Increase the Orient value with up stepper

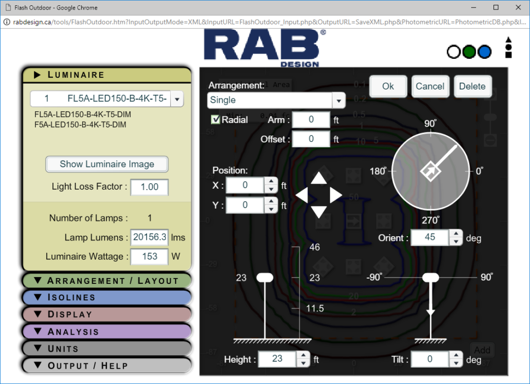tap(455, 234)
